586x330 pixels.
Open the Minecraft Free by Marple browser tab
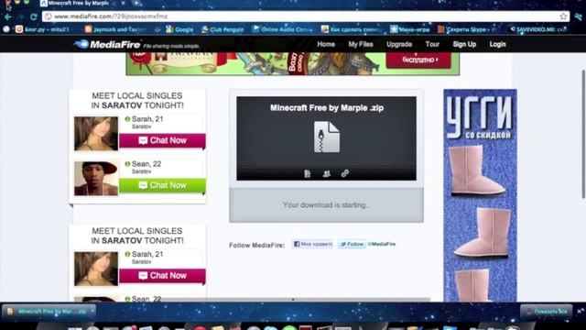pyautogui.click(x=80, y=4)
